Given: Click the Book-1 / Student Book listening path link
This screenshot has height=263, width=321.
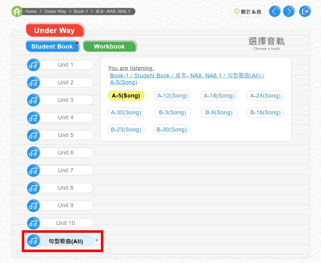Looking at the screenshot, I should pyautogui.click(x=187, y=79).
